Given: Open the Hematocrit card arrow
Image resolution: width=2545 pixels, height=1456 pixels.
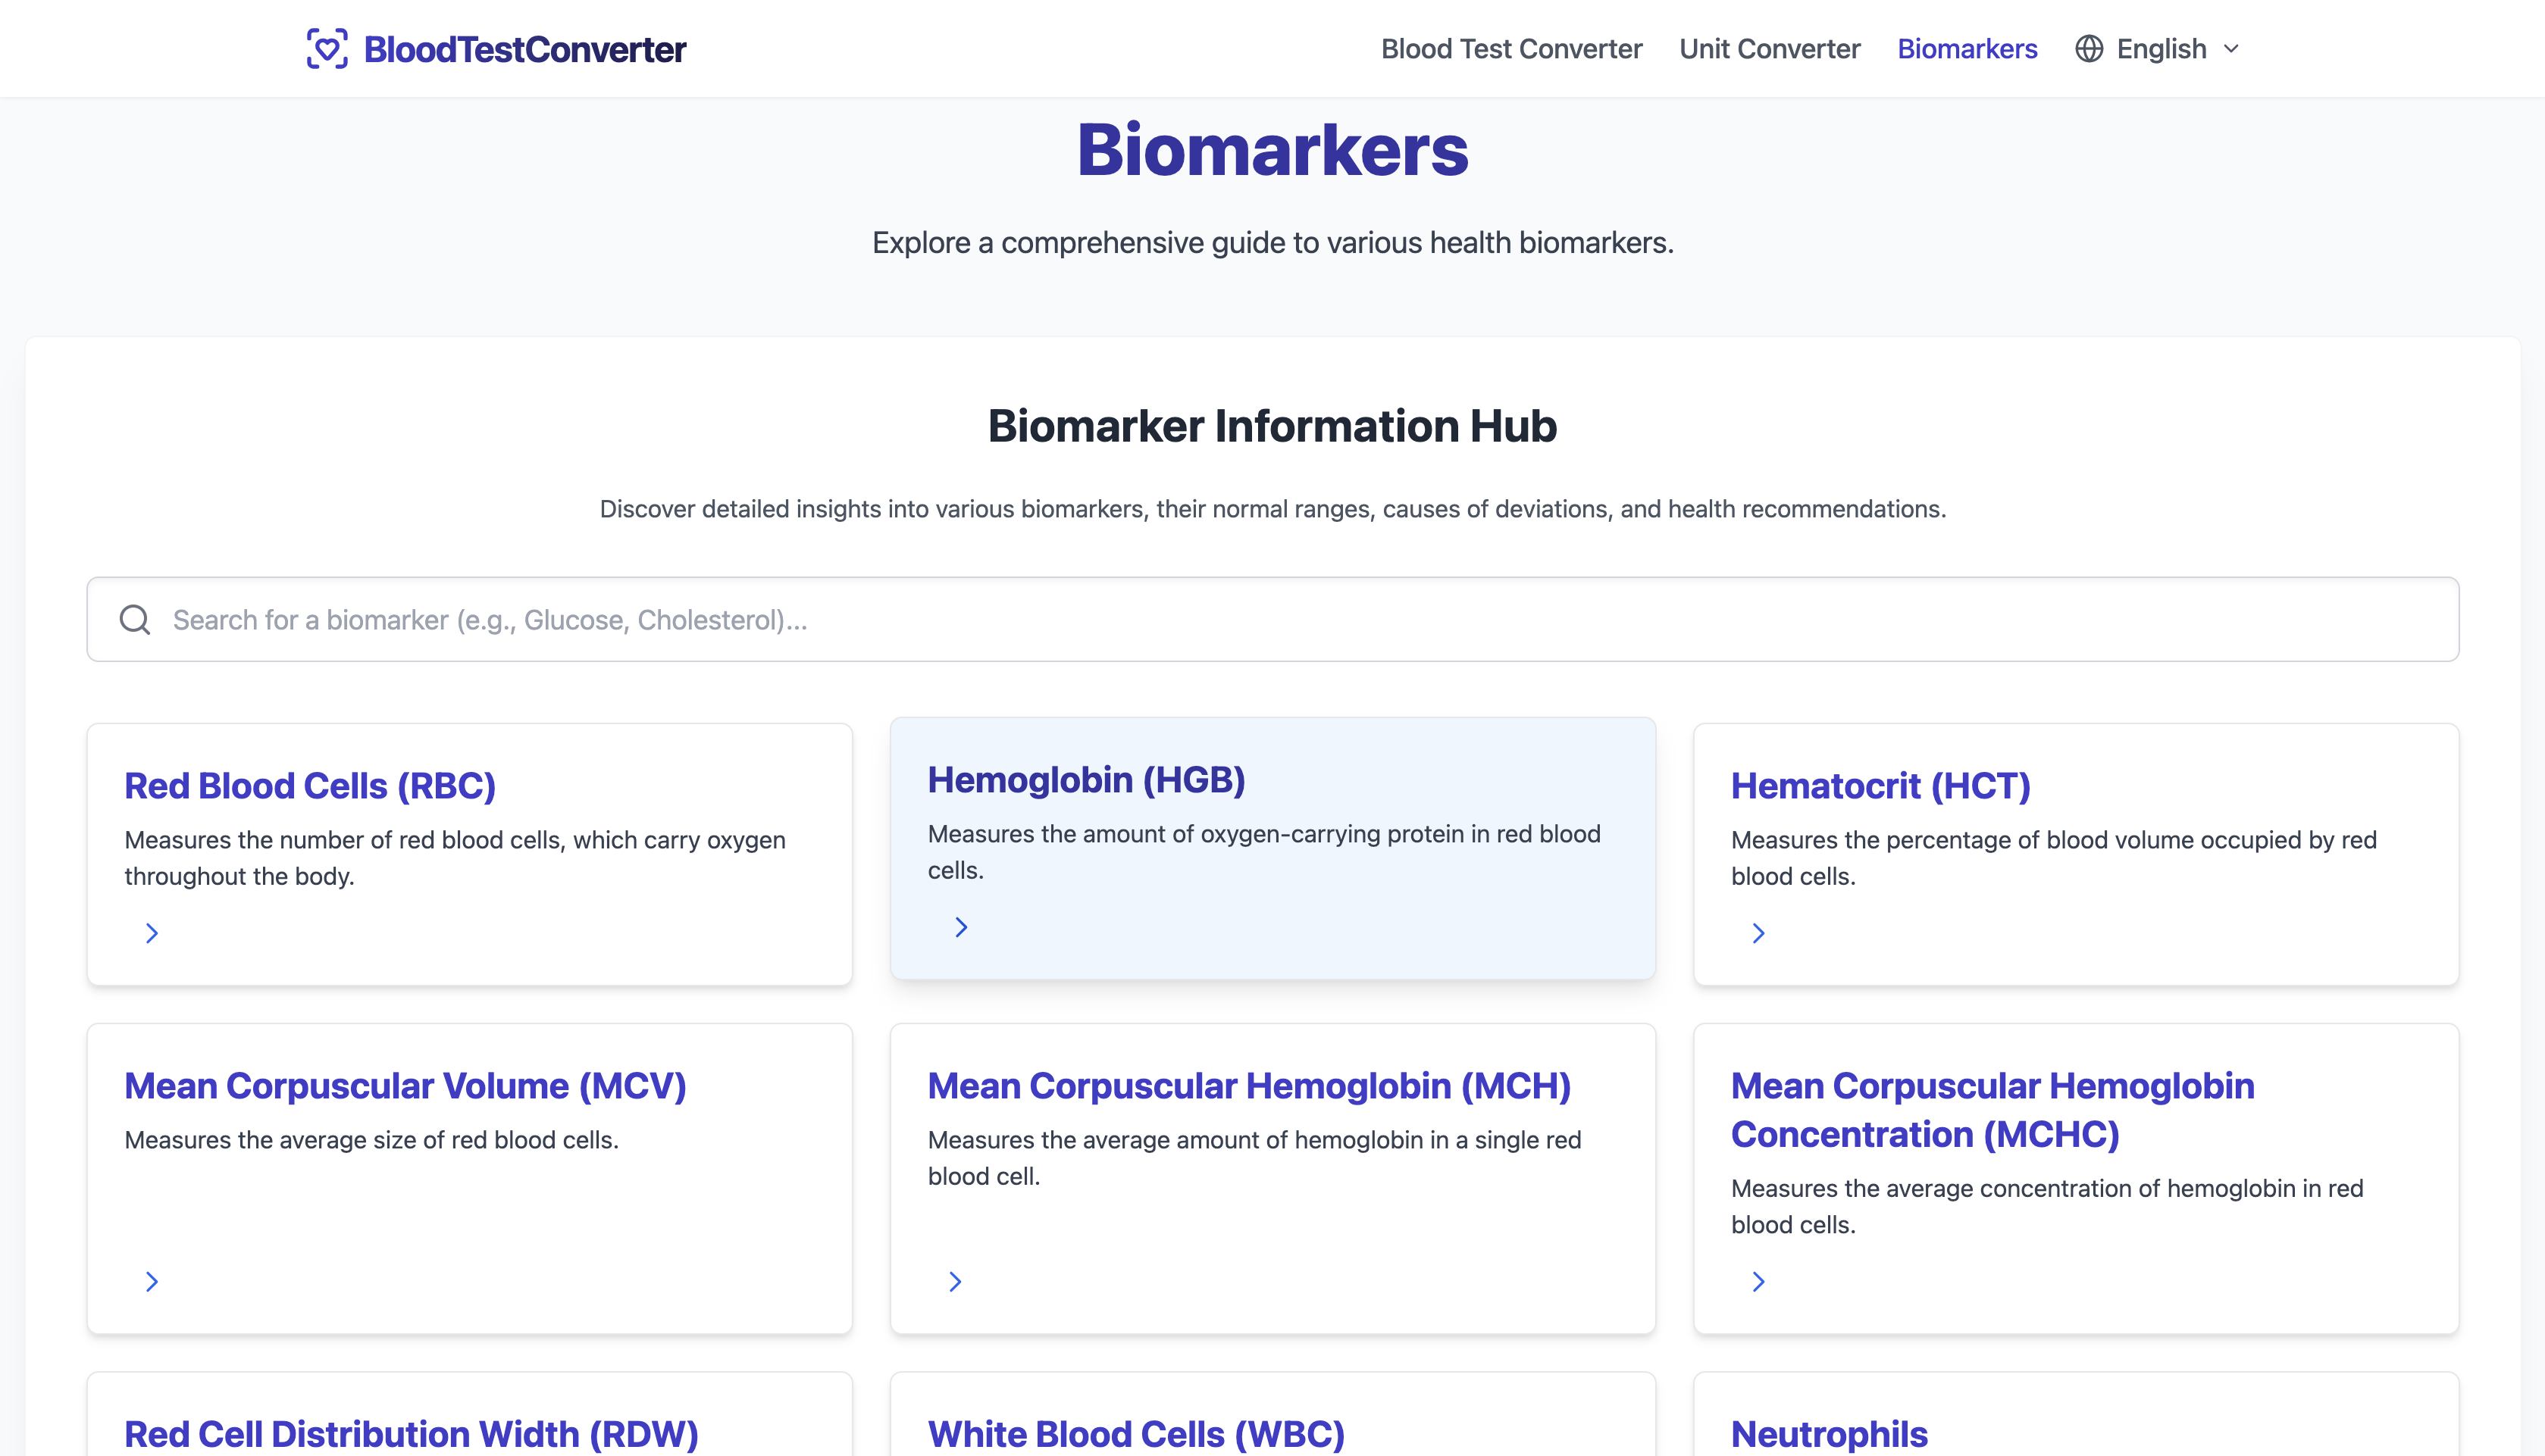Looking at the screenshot, I should click(x=1759, y=933).
